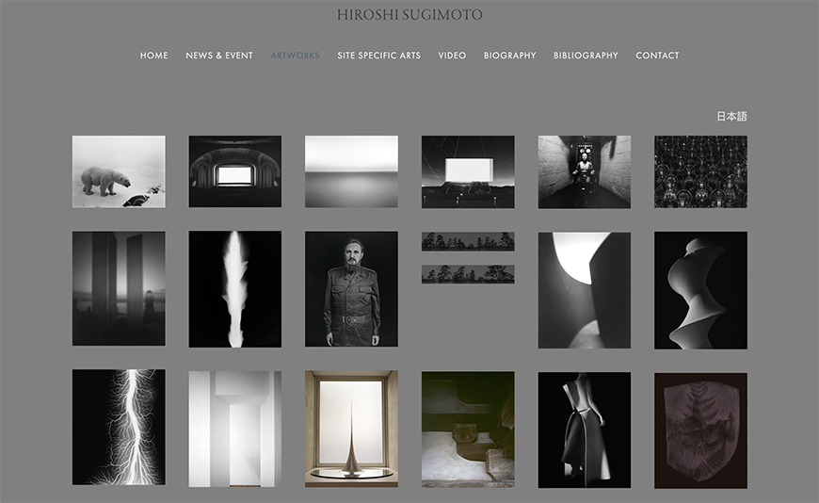Go to News & Event page
The width and height of the screenshot is (819, 503).
tap(218, 56)
